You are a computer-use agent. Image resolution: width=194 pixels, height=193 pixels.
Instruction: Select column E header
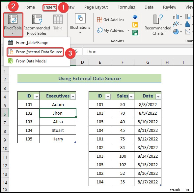100,62
